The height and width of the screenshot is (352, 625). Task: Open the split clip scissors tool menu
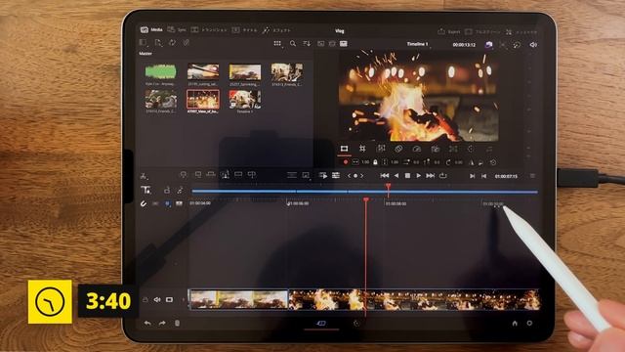click(144, 176)
